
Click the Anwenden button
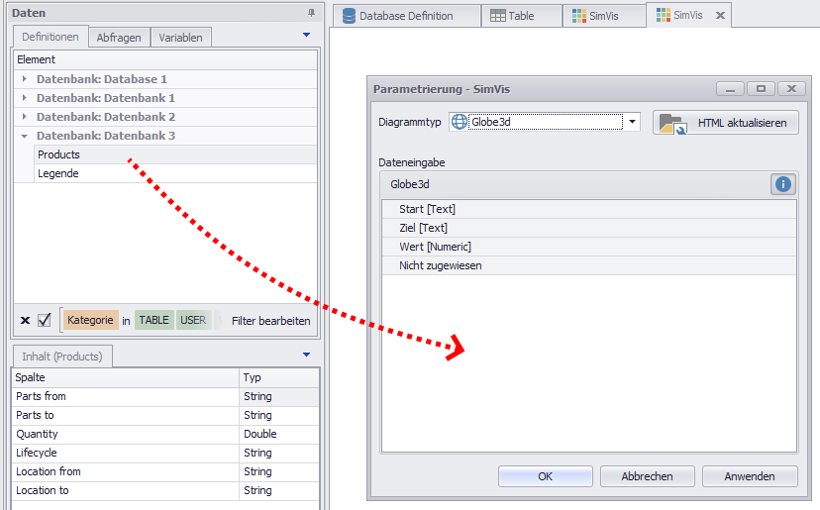coord(750,476)
